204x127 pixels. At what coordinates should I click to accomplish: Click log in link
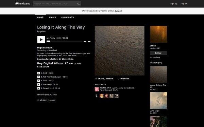coord(184,4)
